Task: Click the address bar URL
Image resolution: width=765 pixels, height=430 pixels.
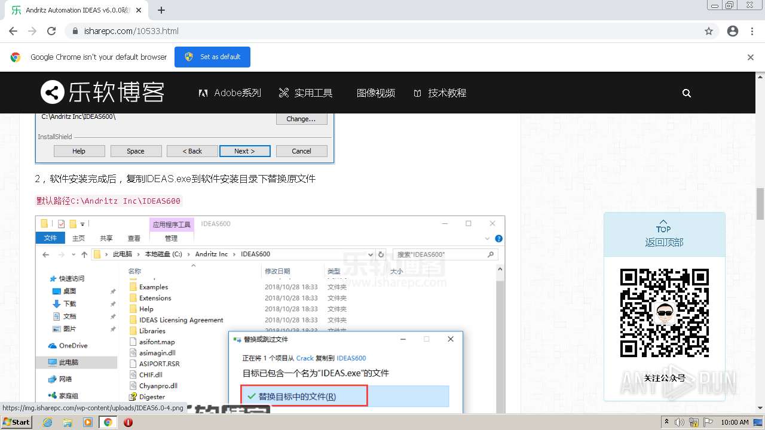Action: [131, 31]
